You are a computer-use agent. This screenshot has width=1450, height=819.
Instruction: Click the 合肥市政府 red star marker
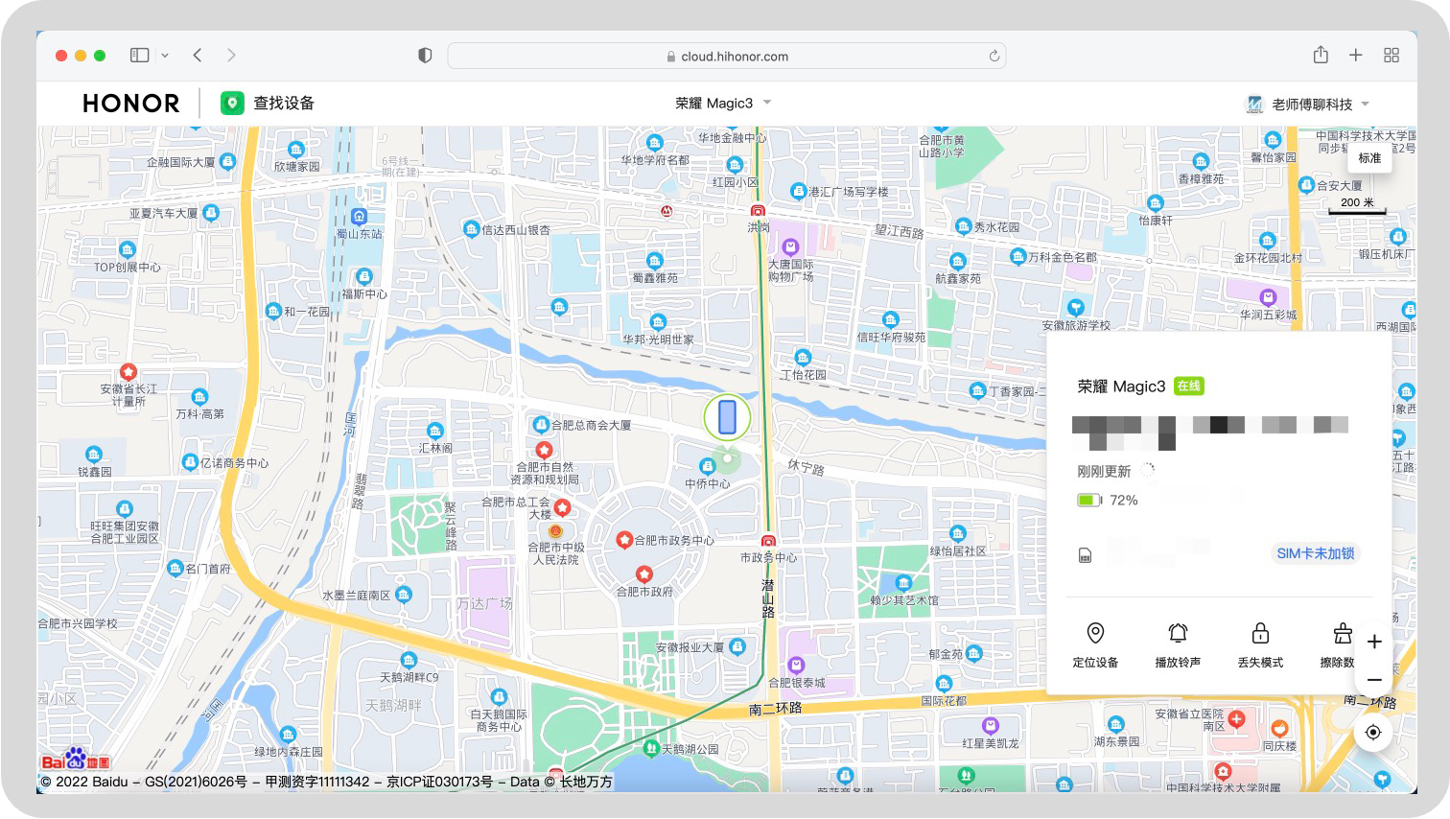click(x=644, y=573)
